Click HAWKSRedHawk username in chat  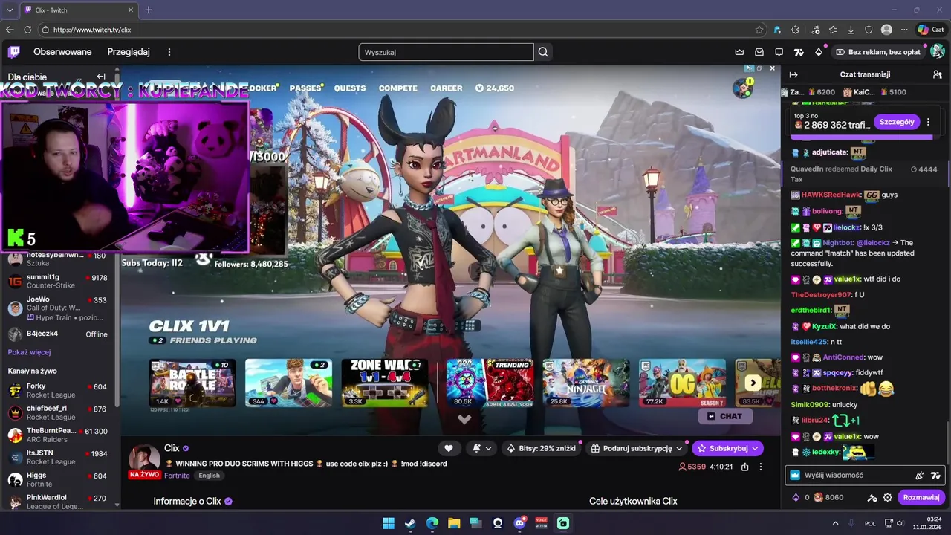tap(831, 195)
